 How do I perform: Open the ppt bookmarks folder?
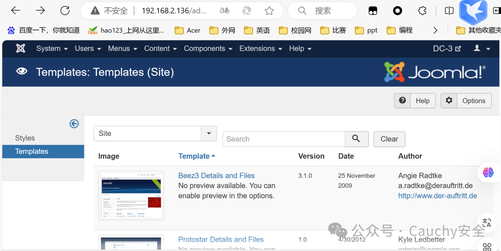coord(366,30)
